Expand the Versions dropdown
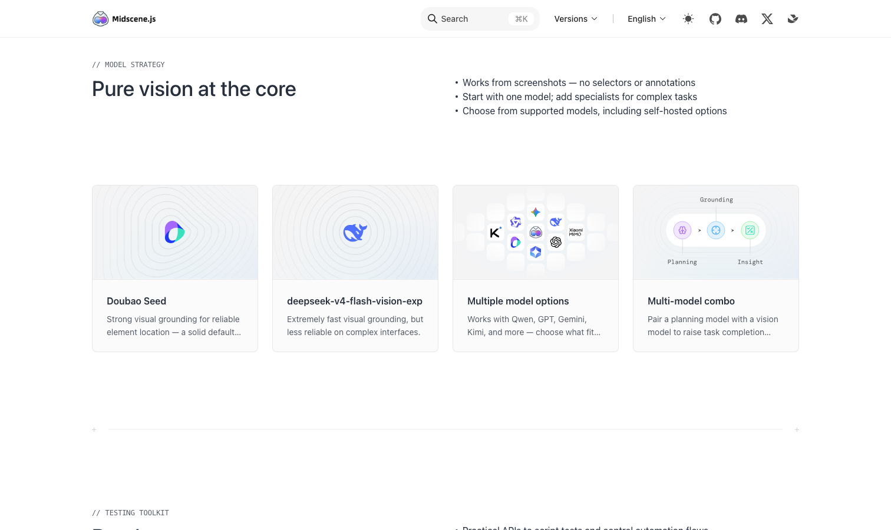Viewport: 891px width, 530px height. [x=576, y=19]
